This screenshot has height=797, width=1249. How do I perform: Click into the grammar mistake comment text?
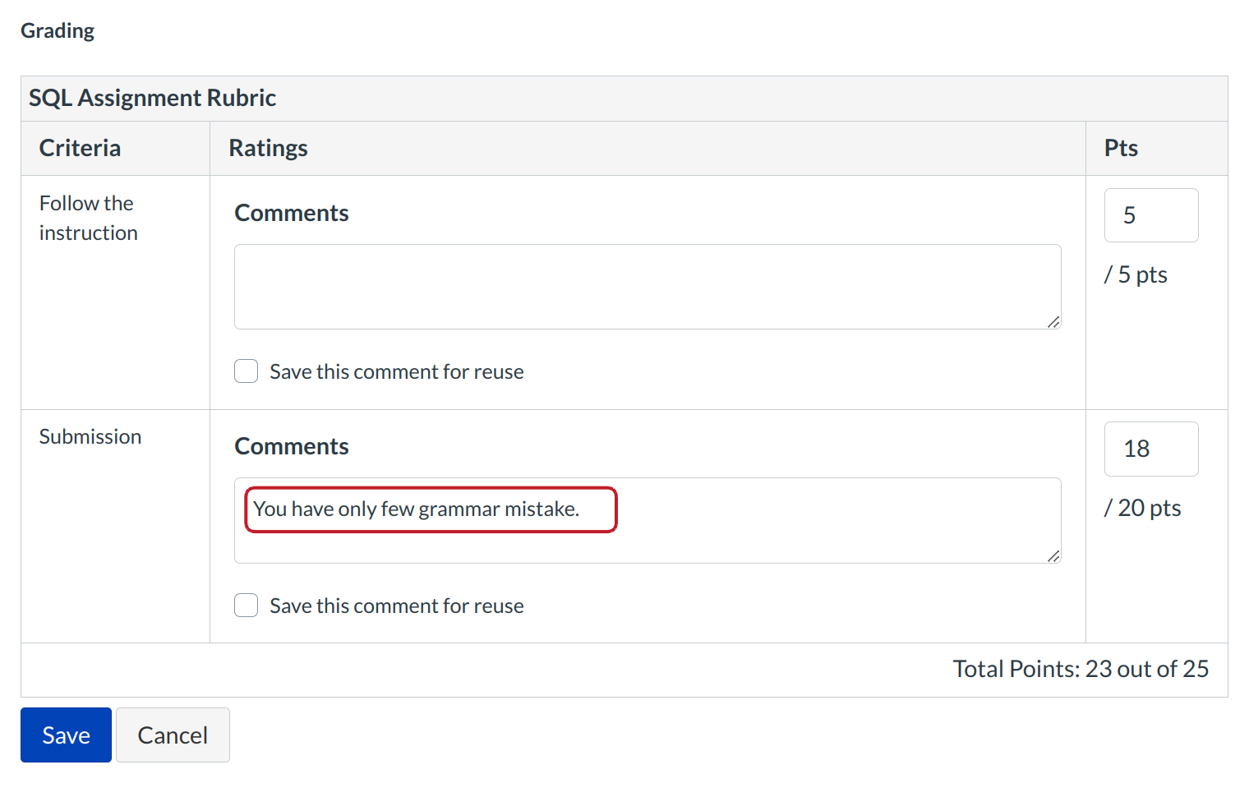pyautogui.click(x=416, y=509)
